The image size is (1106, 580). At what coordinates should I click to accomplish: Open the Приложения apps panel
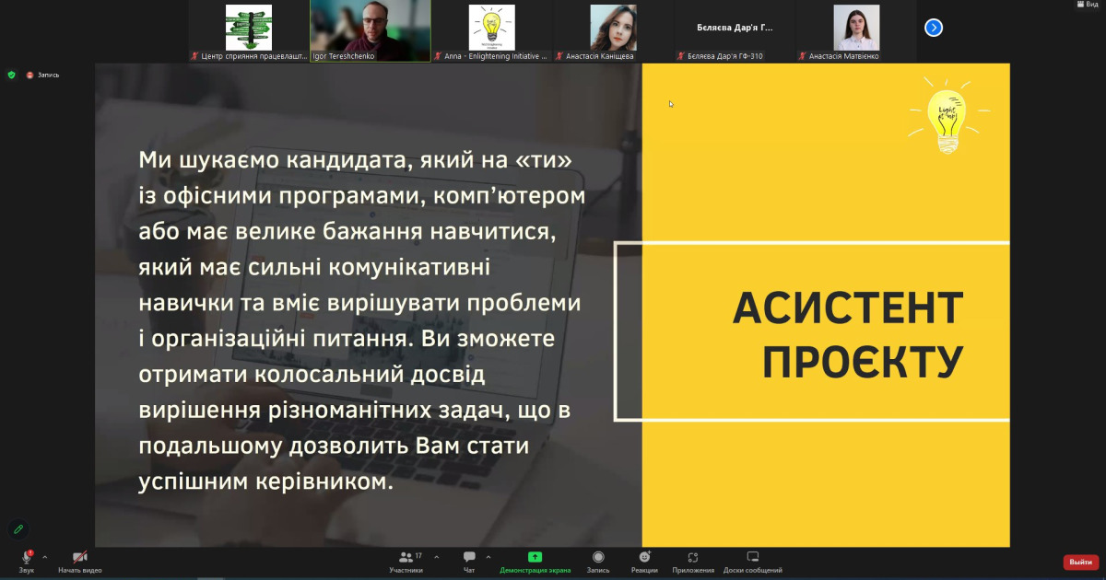tap(693, 560)
